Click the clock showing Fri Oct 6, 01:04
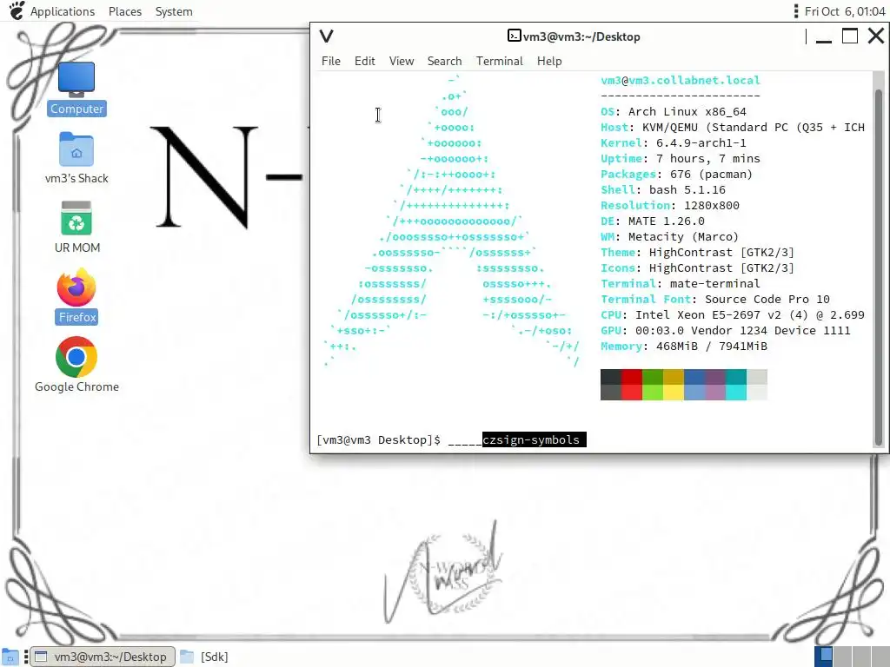The width and height of the screenshot is (890, 667). click(845, 11)
